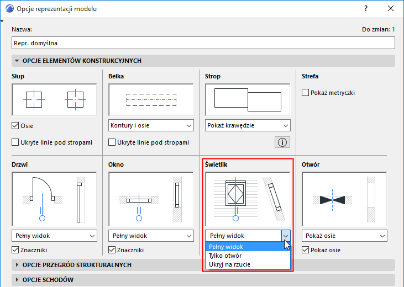Click the Nazwa text field
This screenshot has height=287, width=404.
coord(203,42)
